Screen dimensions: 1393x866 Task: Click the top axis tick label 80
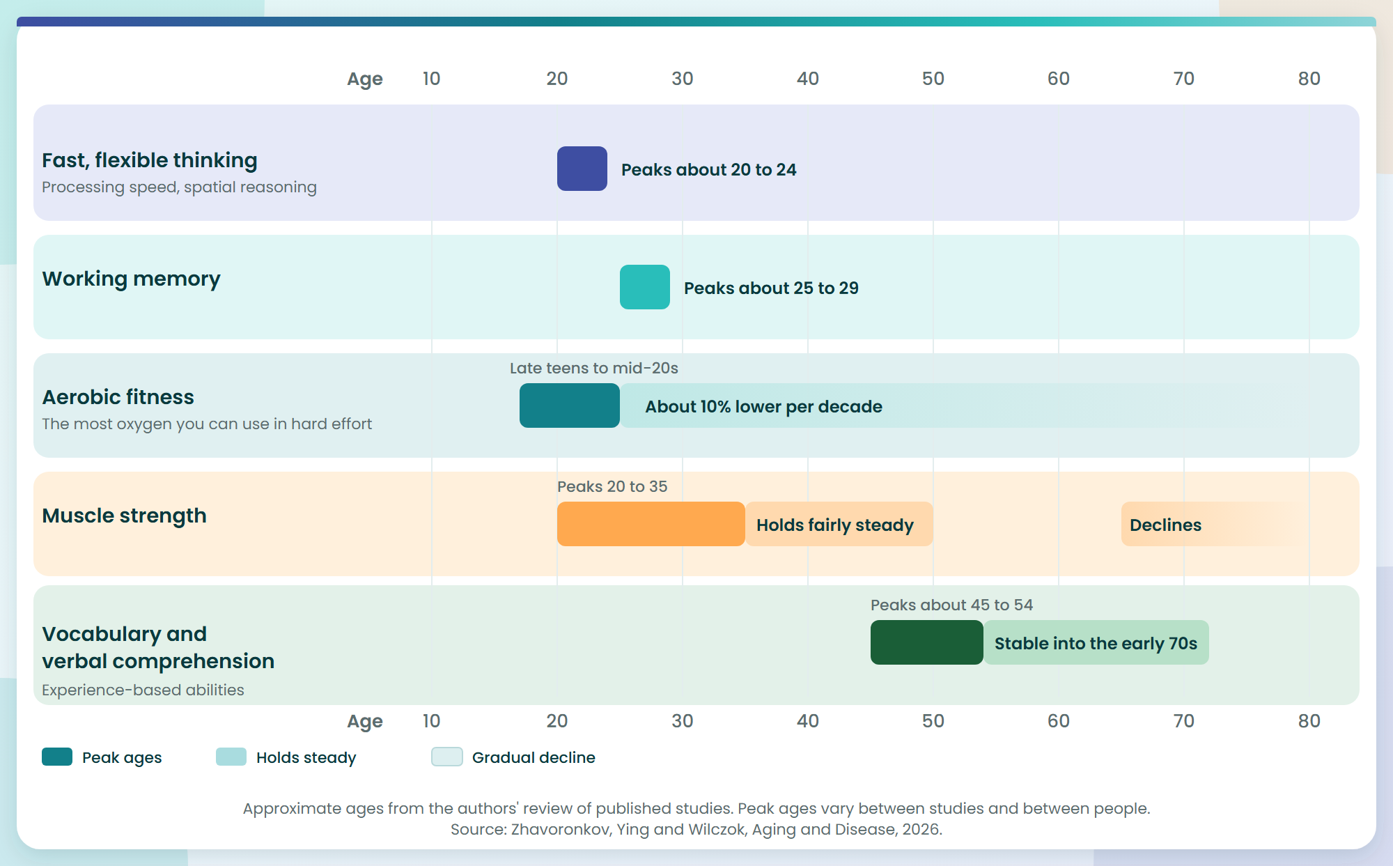[x=1309, y=79]
